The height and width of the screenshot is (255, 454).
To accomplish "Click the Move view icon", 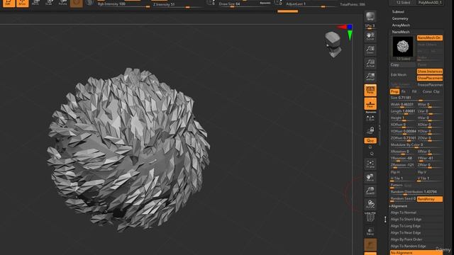I will (370, 178).
